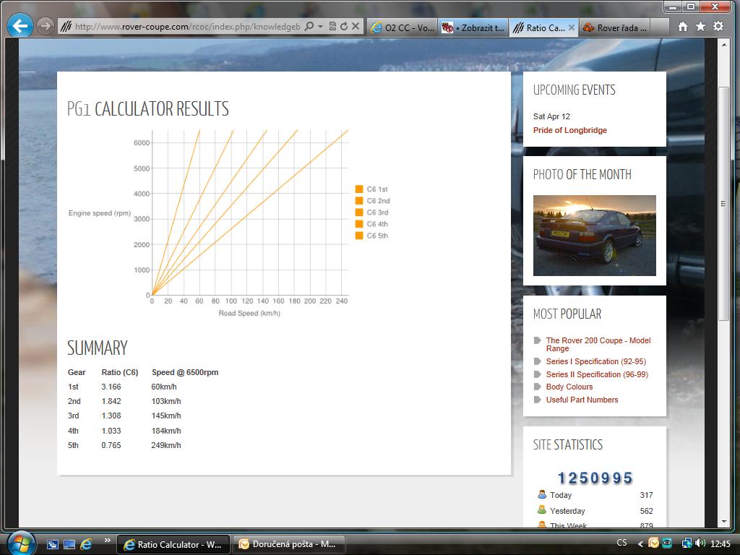Click the Forward navigation arrow
Screen dimensions: 740x555
tap(45, 27)
